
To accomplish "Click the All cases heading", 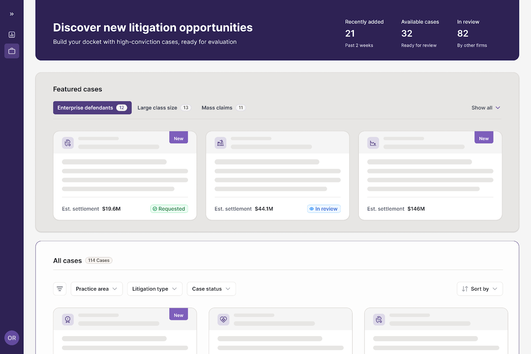I will (67, 261).
